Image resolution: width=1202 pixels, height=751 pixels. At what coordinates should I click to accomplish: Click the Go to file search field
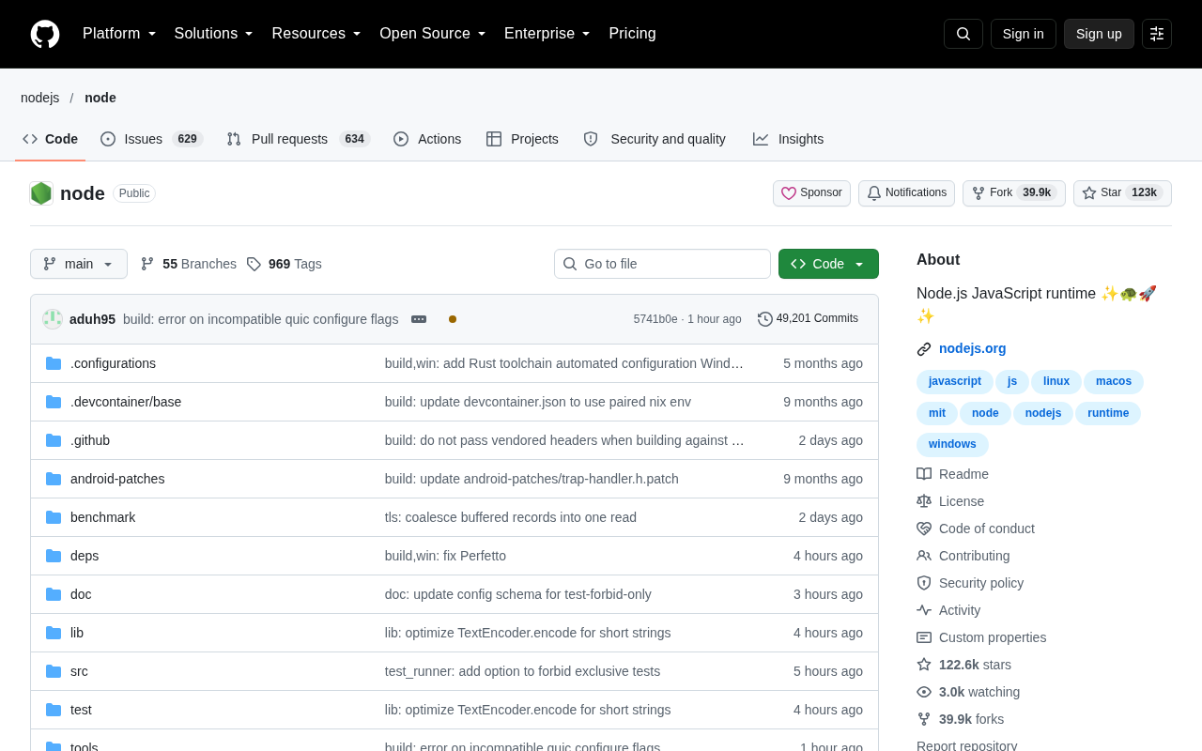tap(662, 264)
